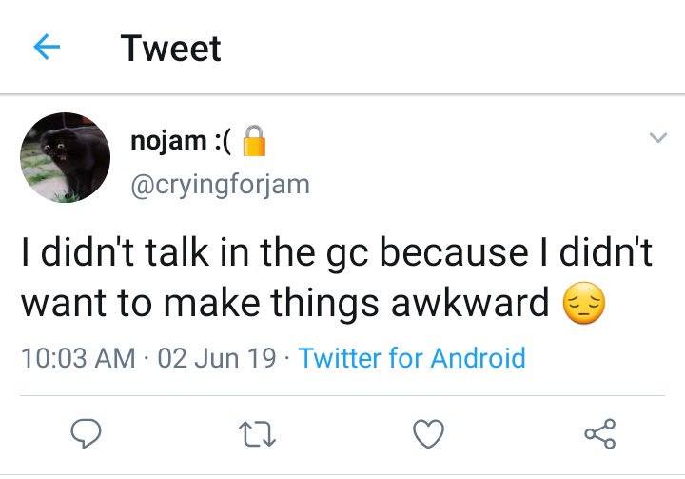Click the 02 Jun 19 date

217,358
